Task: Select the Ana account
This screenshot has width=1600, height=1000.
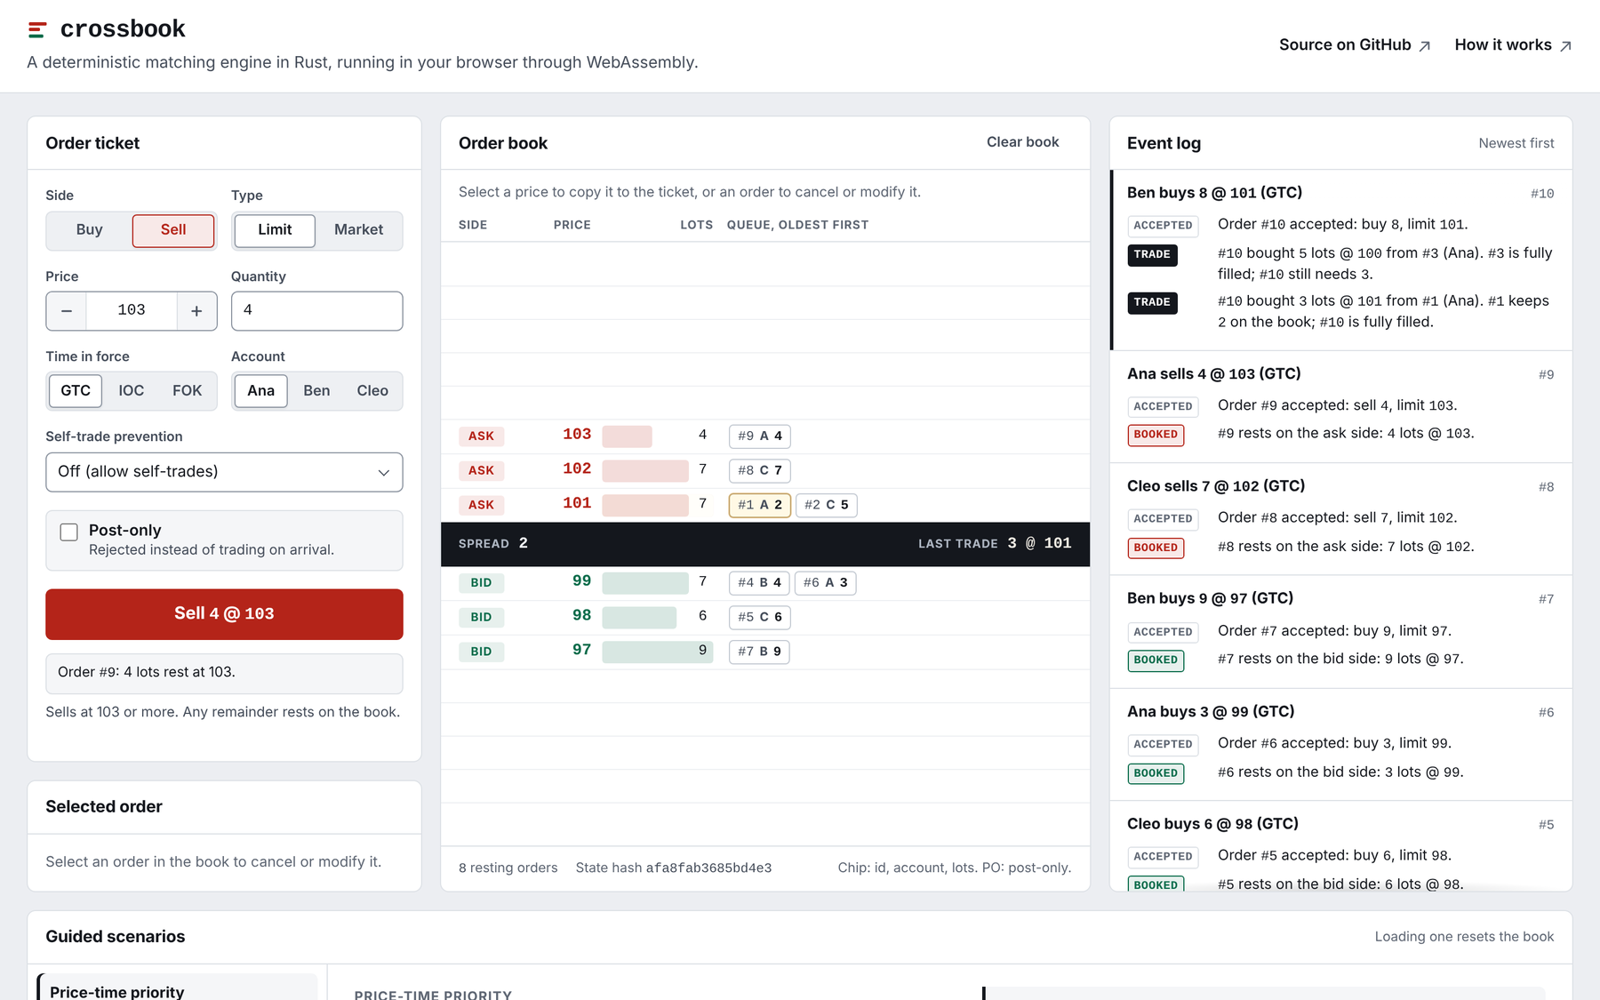Action: point(260,391)
